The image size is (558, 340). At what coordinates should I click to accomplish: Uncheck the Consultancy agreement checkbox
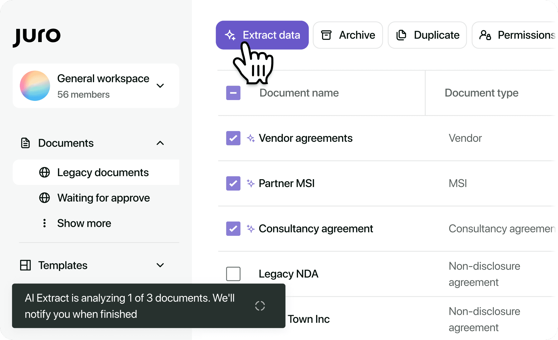tap(233, 229)
